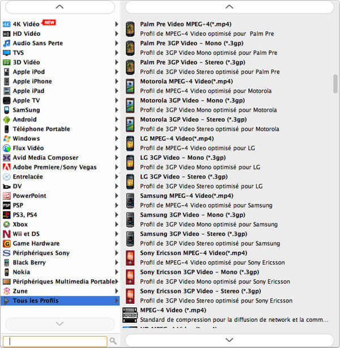The image size is (340, 348).
Task: Select Tous les Profils category
Action: 35,300
